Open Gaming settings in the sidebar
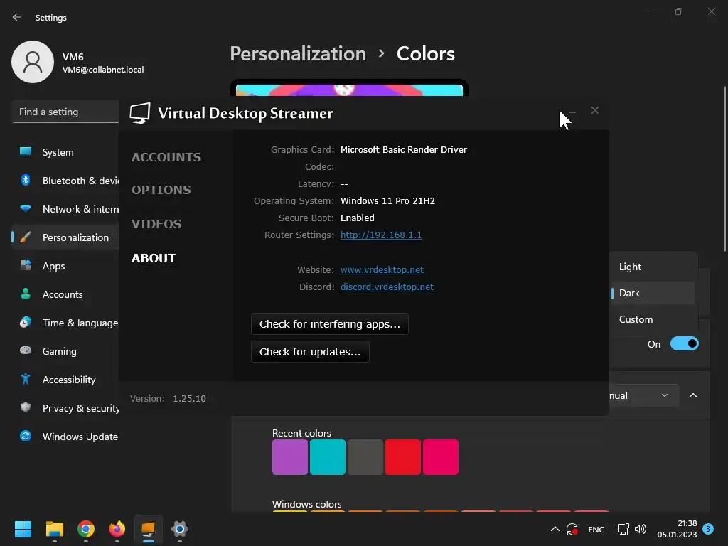 click(x=65, y=351)
